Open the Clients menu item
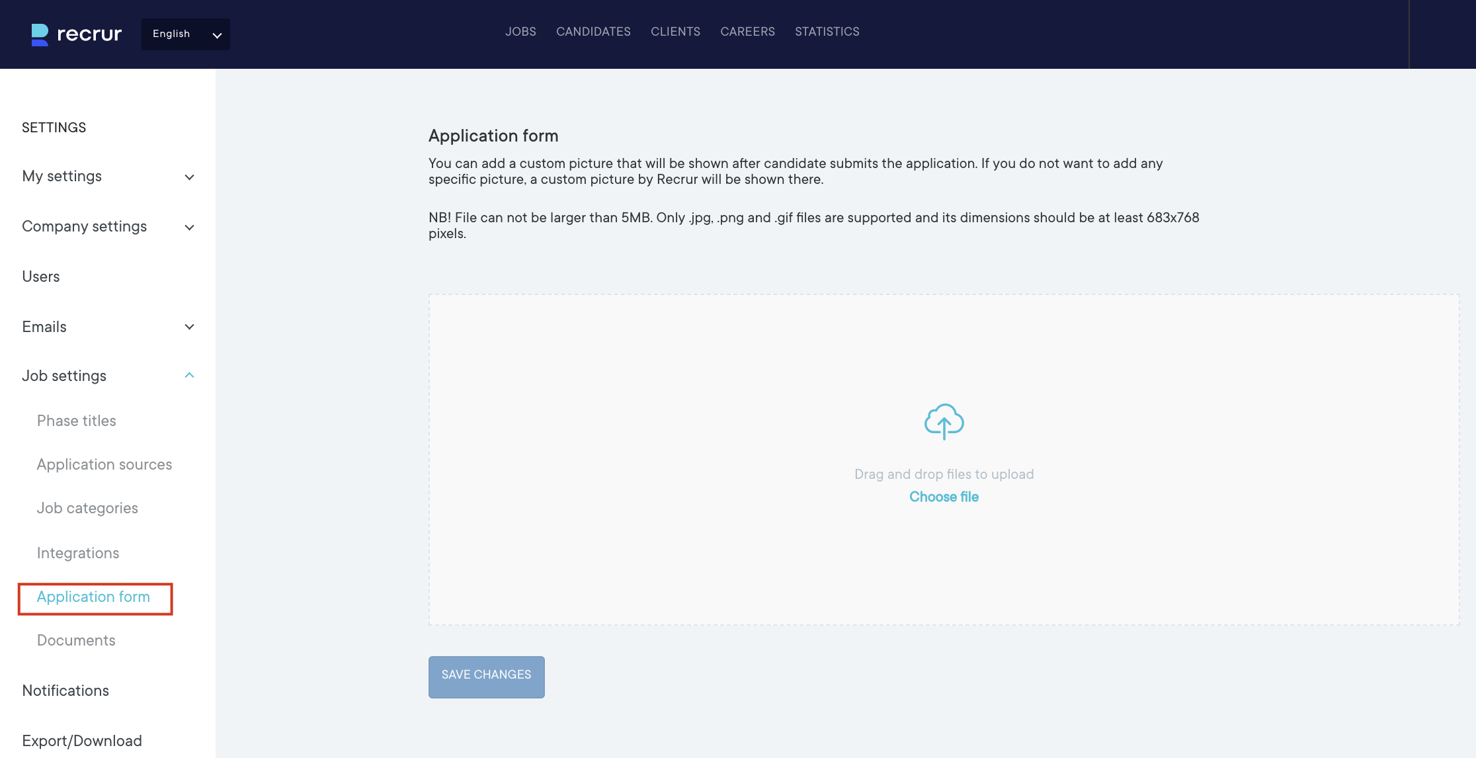 pyautogui.click(x=675, y=32)
